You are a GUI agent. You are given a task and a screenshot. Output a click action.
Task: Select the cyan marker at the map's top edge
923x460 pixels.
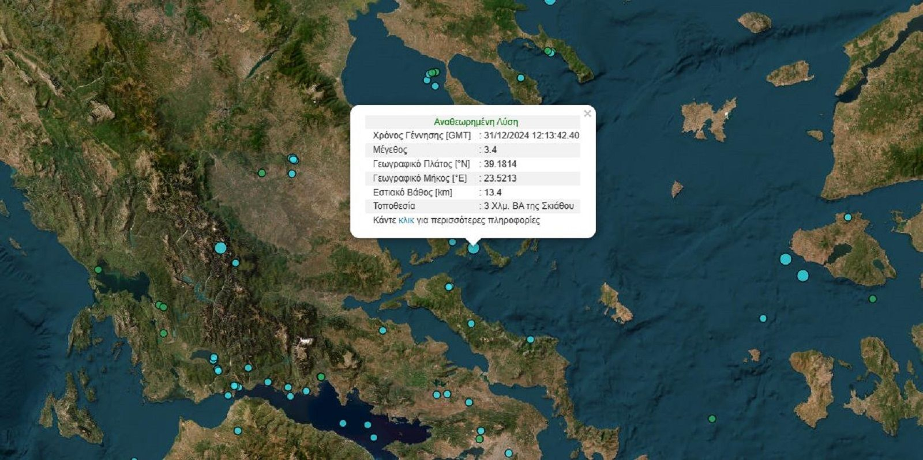[x=550, y=2]
